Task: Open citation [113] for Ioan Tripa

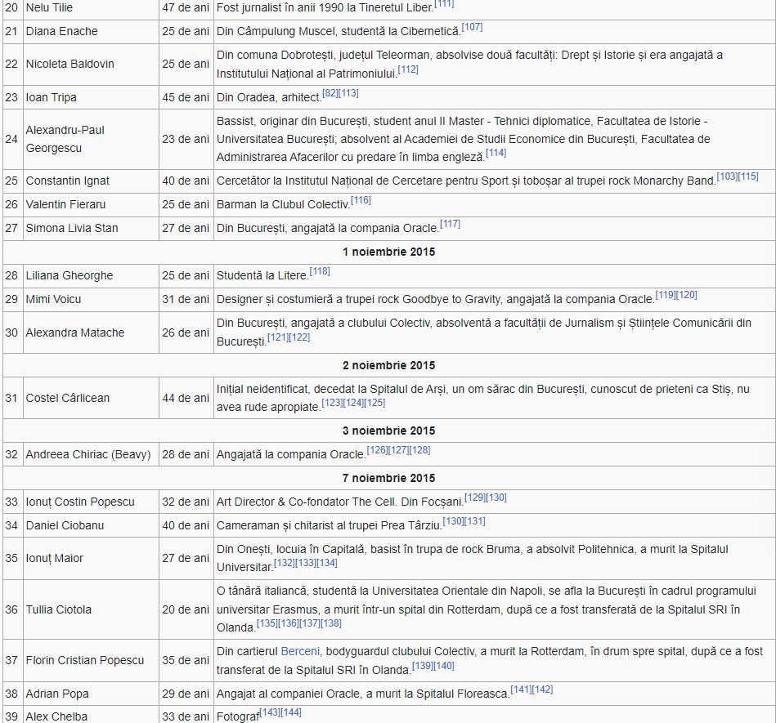Action: tap(348, 93)
